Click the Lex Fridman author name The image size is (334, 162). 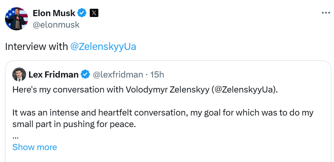pos(53,74)
